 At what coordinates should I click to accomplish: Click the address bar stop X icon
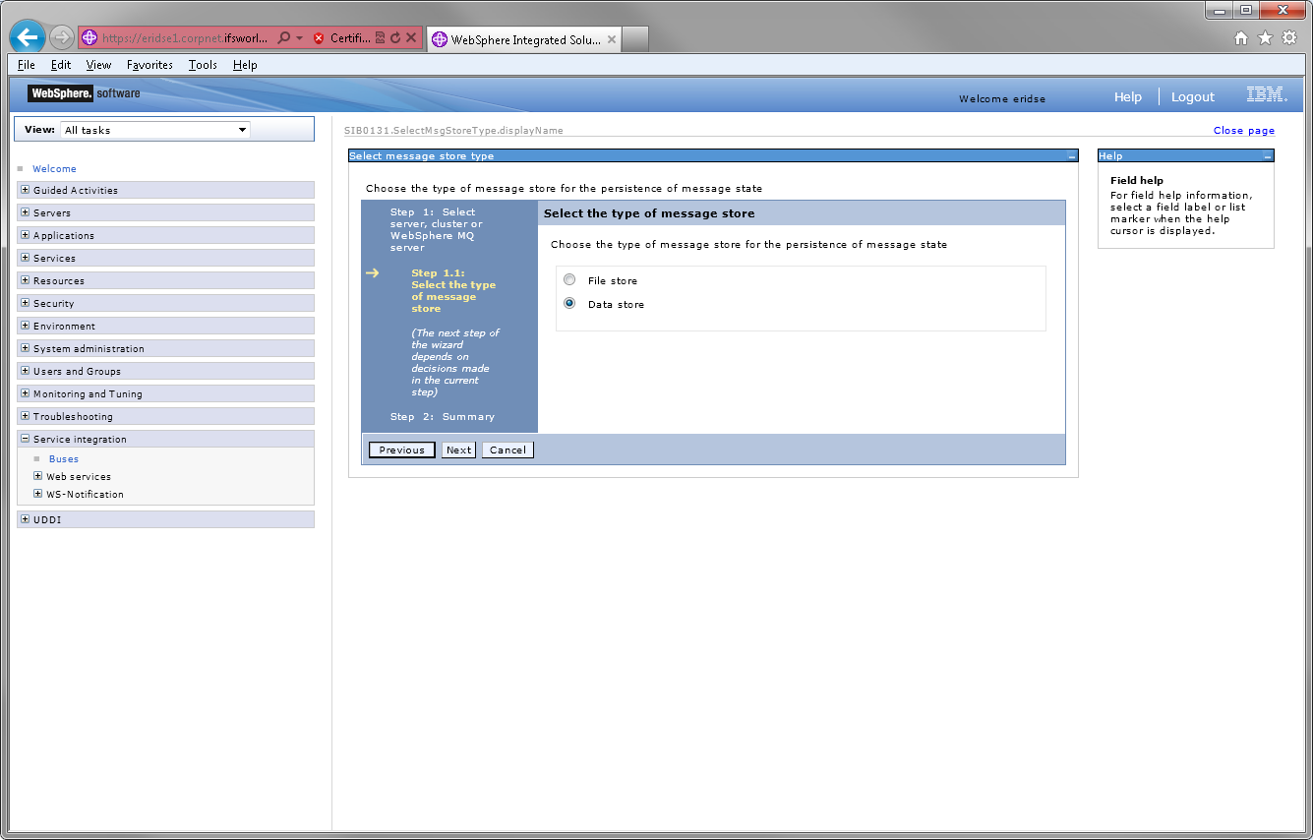point(411,38)
